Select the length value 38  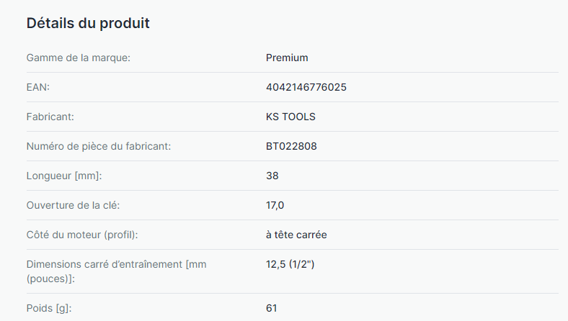pyautogui.click(x=272, y=176)
